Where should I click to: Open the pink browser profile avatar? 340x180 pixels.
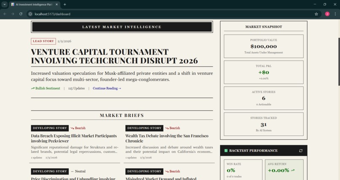point(327,14)
